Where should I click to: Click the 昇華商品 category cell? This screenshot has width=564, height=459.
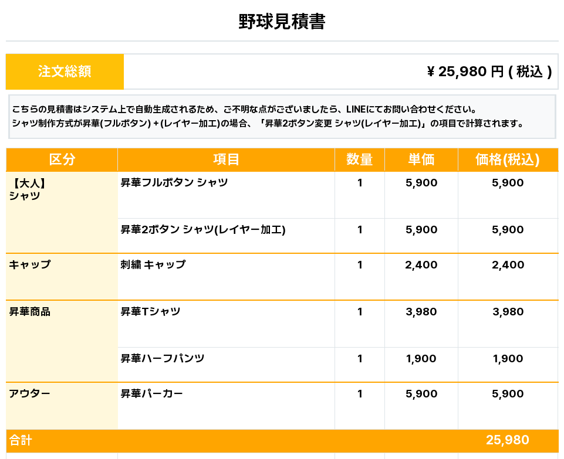click(x=62, y=341)
